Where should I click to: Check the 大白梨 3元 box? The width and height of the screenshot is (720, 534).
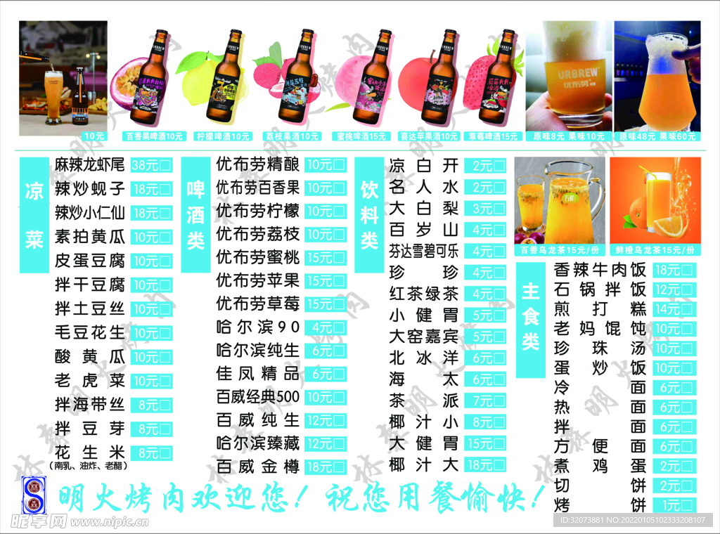pos(499,208)
